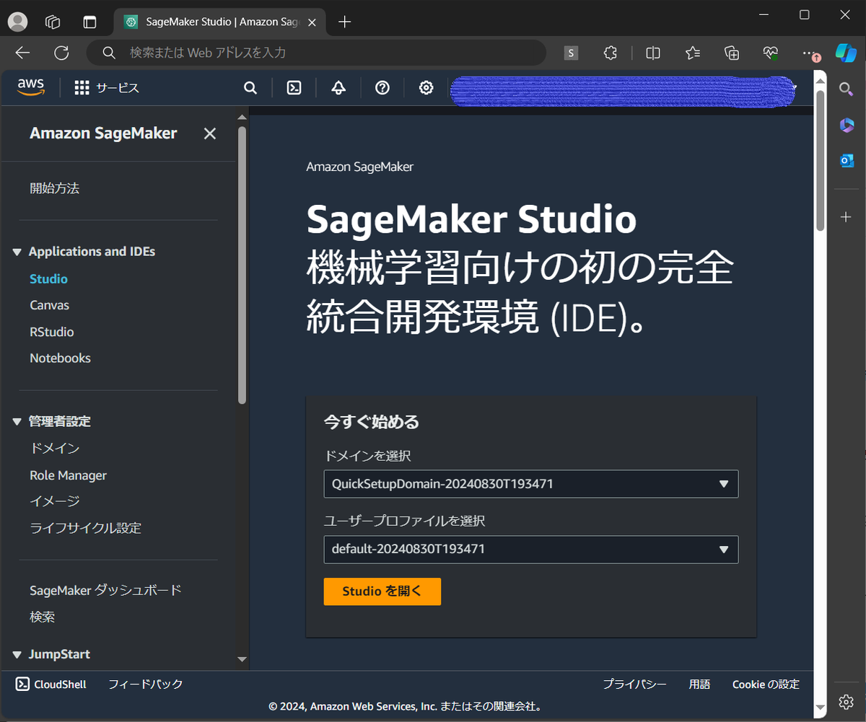This screenshot has width=866, height=722.
Task: Open the browser three-dot menu
Action: 810,53
